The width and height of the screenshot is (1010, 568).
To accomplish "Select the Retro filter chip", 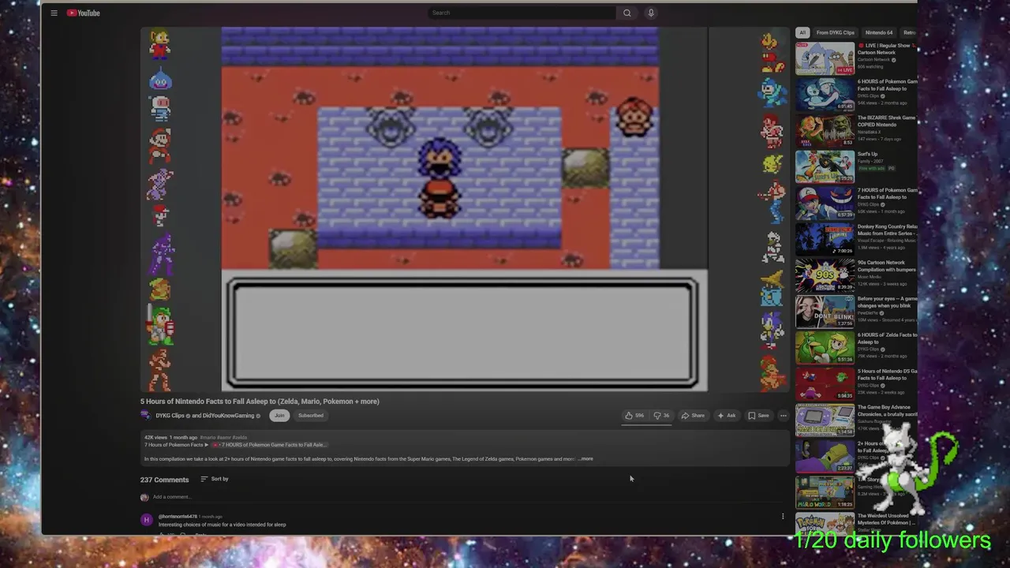I will pos(909,32).
